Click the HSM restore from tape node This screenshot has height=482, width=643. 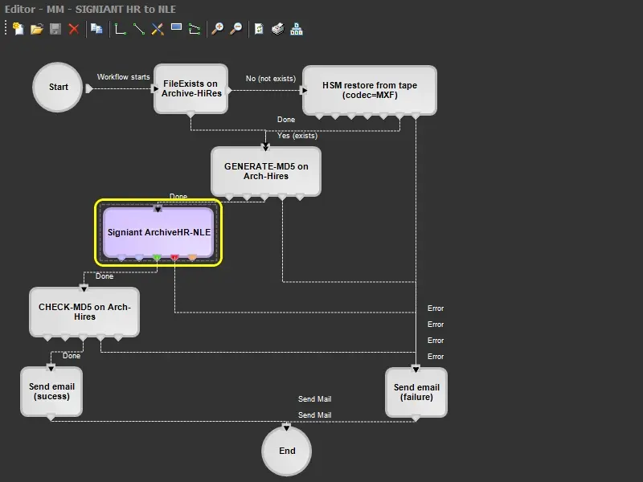pos(369,90)
